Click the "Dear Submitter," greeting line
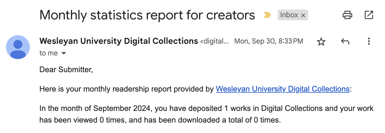This screenshot has width=385, height=133. pos(66,70)
